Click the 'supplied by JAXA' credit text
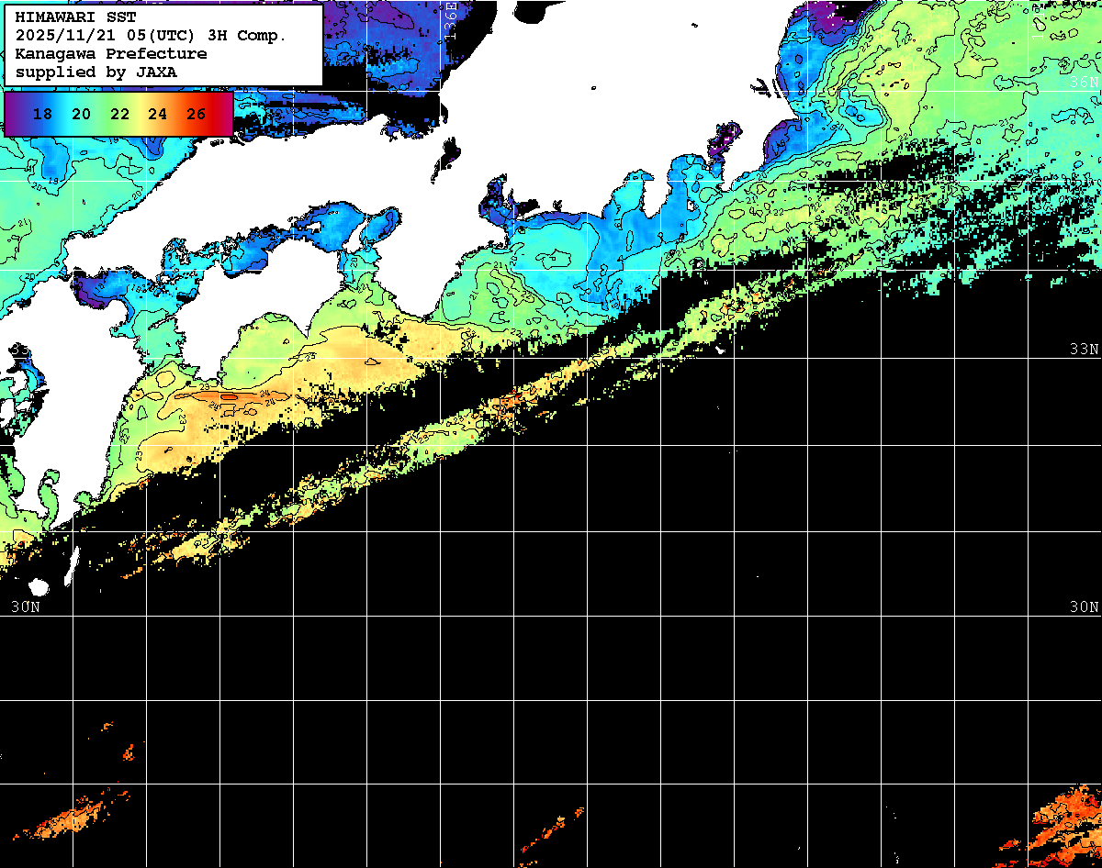Viewport: 1102px width, 868px height. (96, 72)
